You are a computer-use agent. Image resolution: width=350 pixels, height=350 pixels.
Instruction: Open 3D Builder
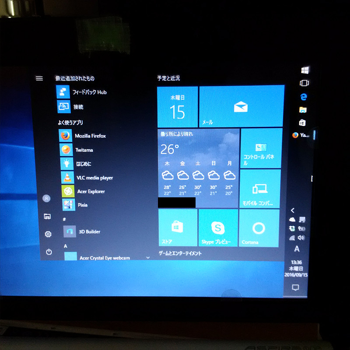tap(82, 231)
